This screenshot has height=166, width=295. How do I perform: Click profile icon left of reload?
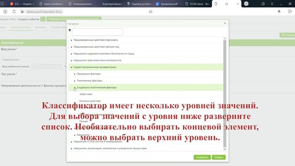[x=5, y=12]
